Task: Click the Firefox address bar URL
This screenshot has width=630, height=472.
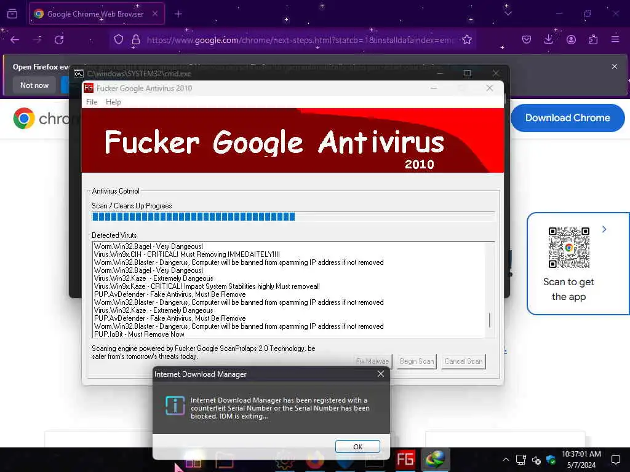Action: [300, 40]
